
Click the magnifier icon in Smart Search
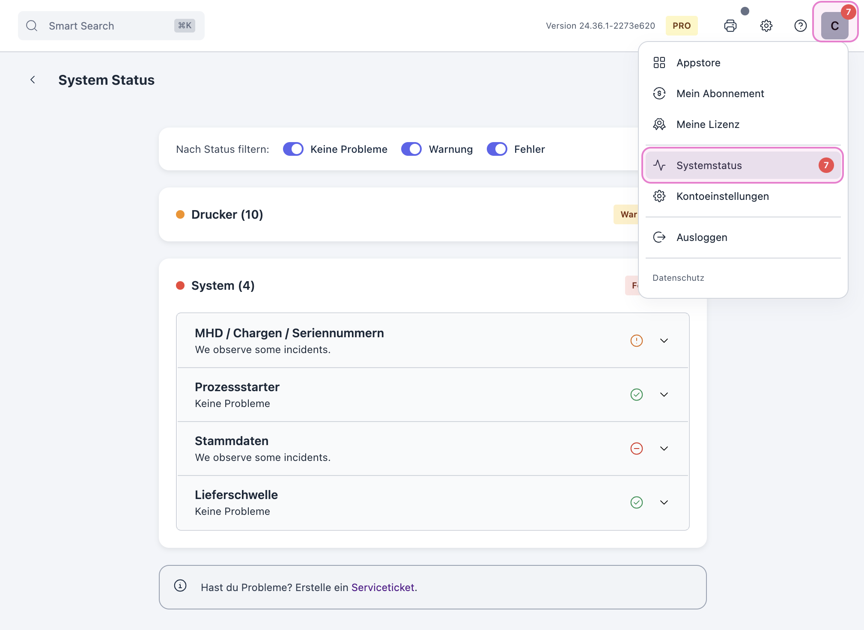pyautogui.click(x=32, y=26)
